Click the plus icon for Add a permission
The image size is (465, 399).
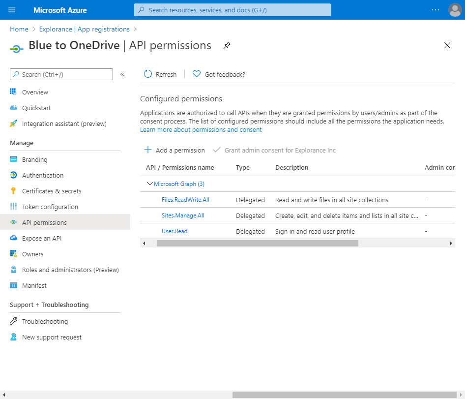pos(147,150)
